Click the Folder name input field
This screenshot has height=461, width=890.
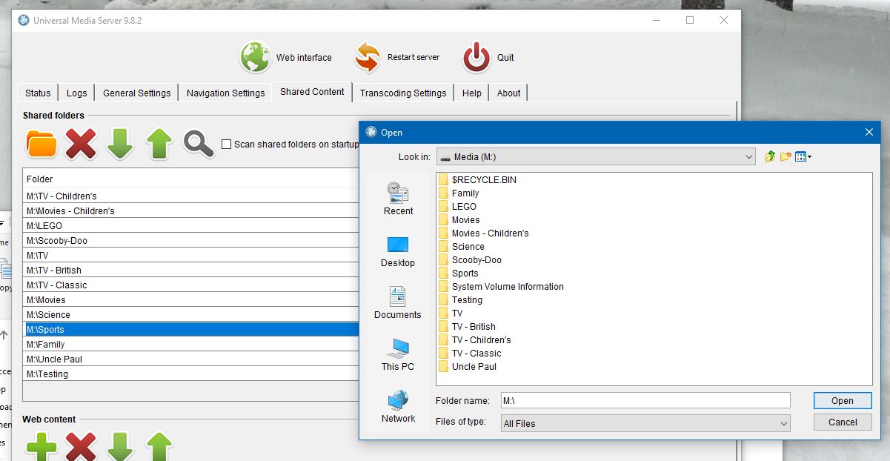click(x=645, y=400)
